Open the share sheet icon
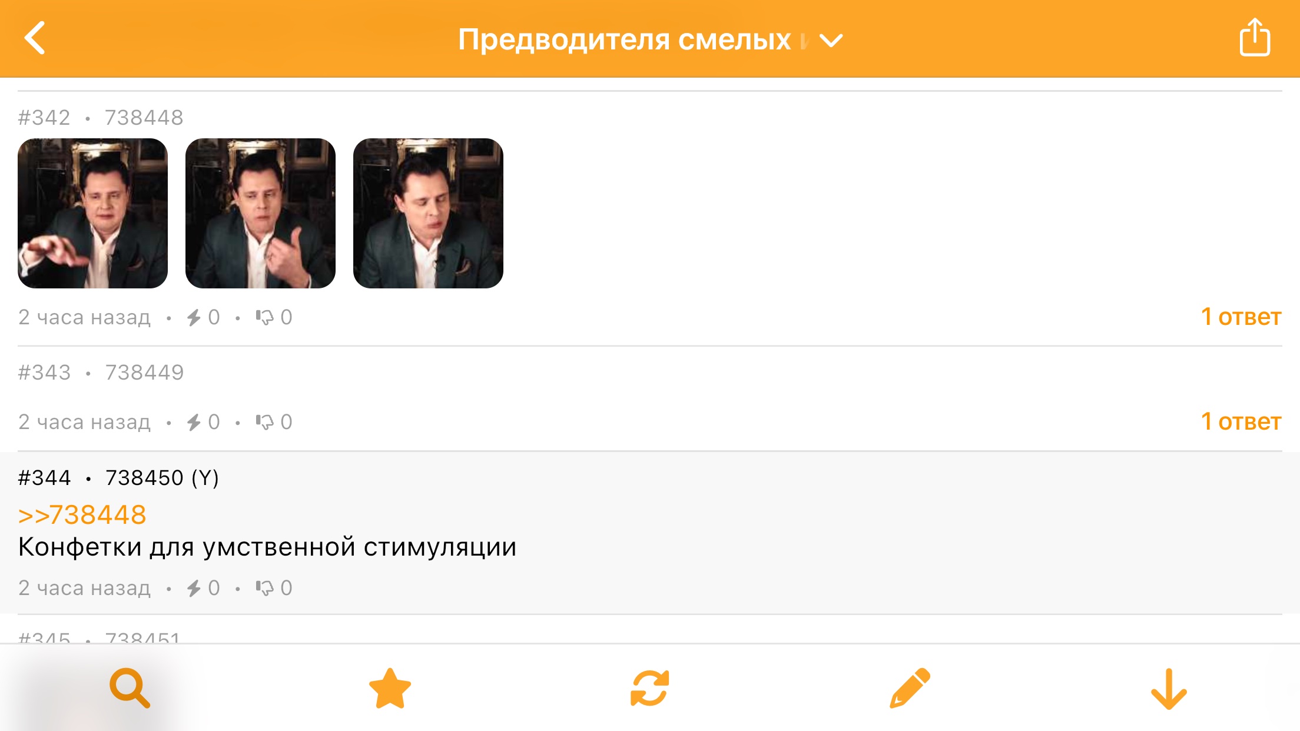Screen dimensions: 1300x731 coord(1254,38)
